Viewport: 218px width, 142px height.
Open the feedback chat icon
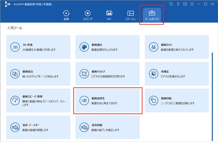[x=185, y=4]
